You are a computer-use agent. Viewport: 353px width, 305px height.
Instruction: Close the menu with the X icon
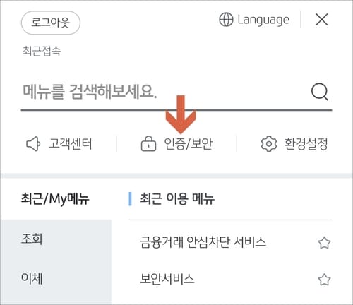(322, 20)
